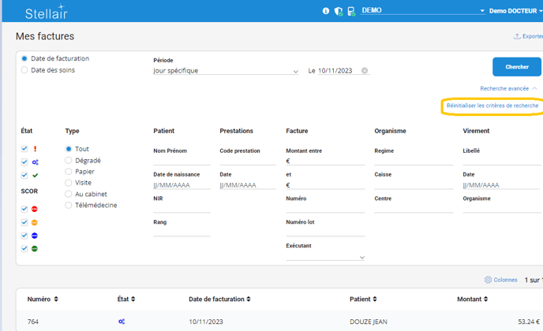Open the Exécutant dropdown
Screen dimensions: 543x331
pos(325,257)
